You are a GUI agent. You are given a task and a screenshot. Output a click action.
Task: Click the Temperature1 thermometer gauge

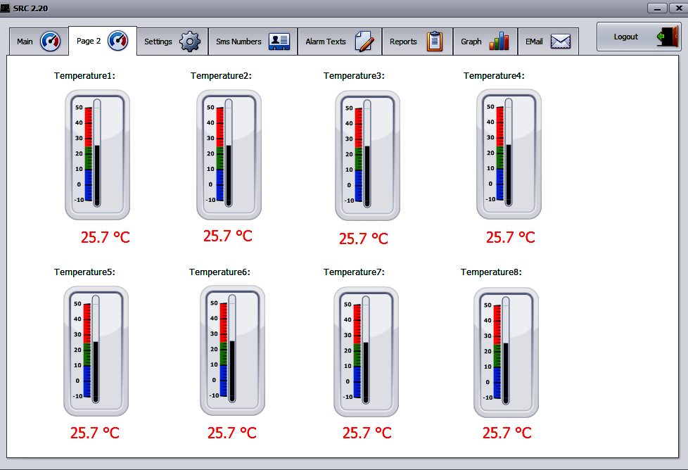pyautogui.click(x=98, y=154)
